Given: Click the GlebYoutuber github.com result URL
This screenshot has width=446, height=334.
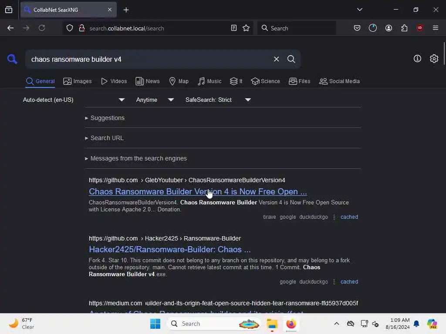Looking at the screenshot, I should coord(187,180).
